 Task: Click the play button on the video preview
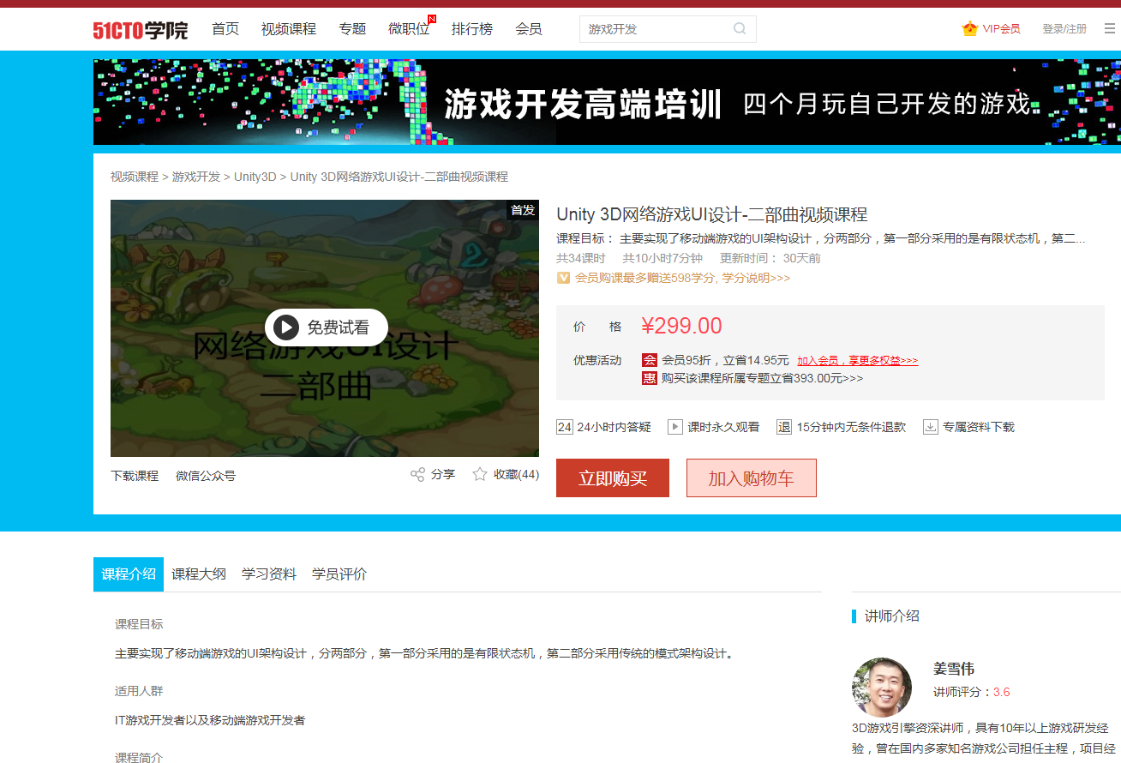[x=285, y=327]
